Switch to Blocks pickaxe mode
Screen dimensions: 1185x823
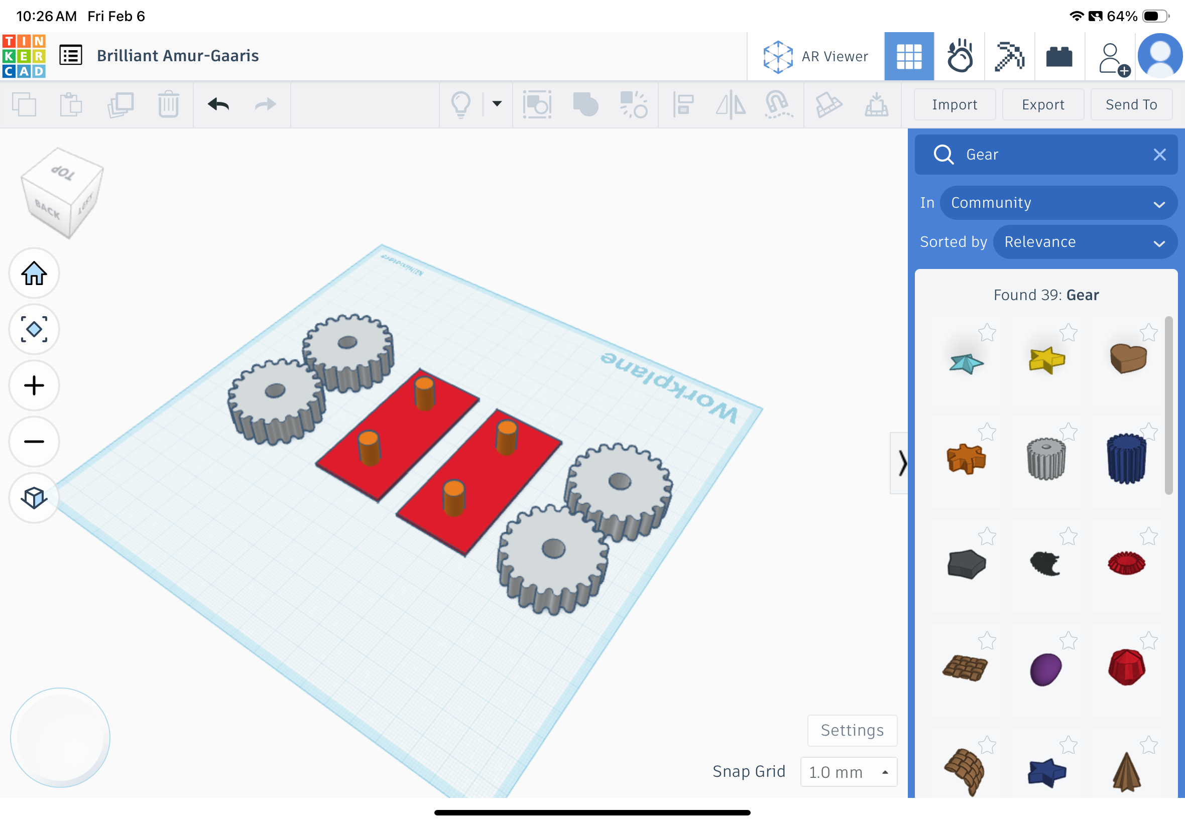click(x=1010, y=56)
